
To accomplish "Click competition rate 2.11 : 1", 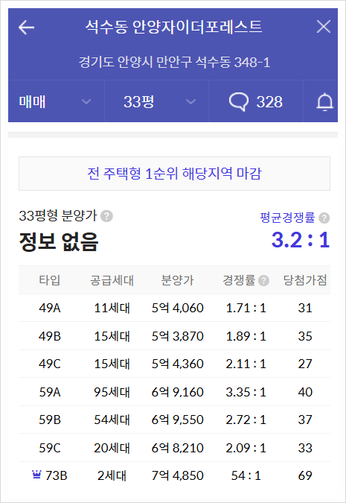I will pyautogui.click(x=246, y=364).
